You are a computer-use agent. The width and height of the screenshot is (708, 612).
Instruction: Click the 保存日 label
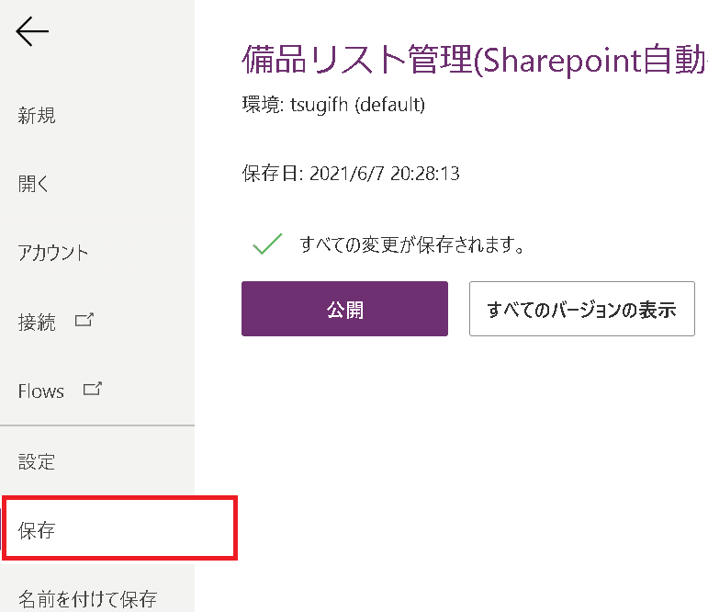pyautogui.click(x=271, y=173)
